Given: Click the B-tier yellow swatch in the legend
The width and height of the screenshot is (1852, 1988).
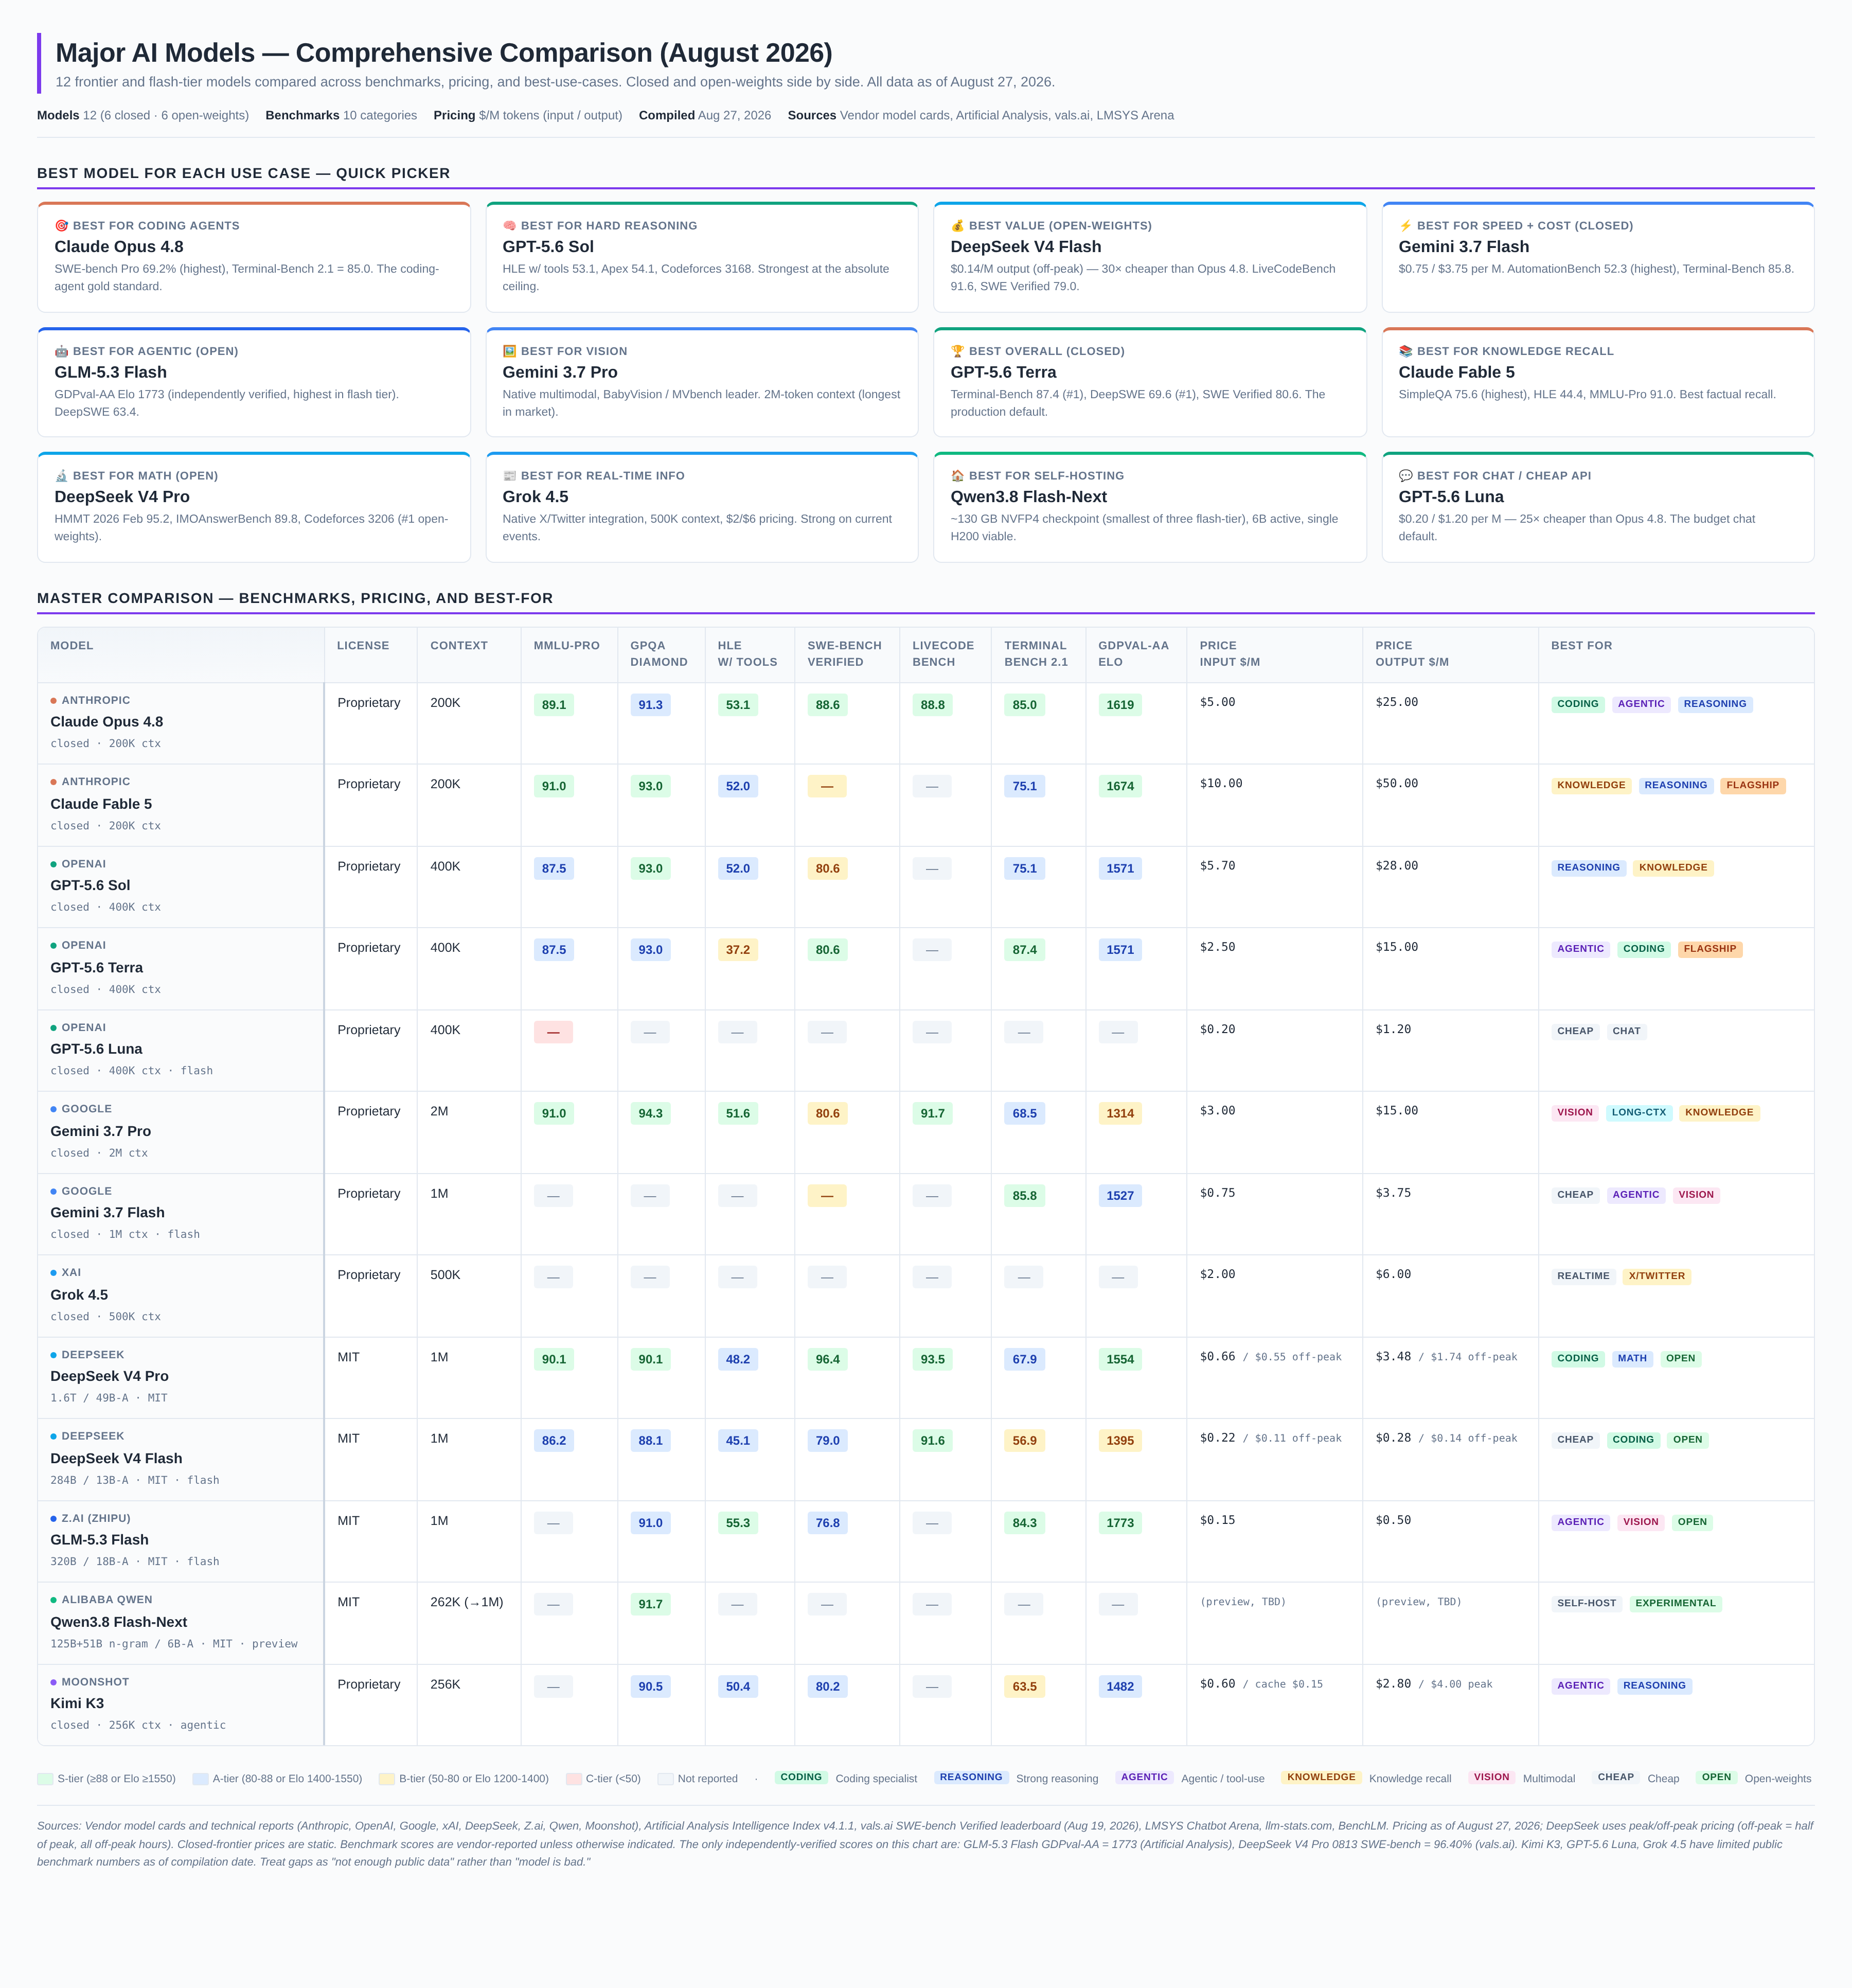Looking at the screenshot, I should point(387,1779).
